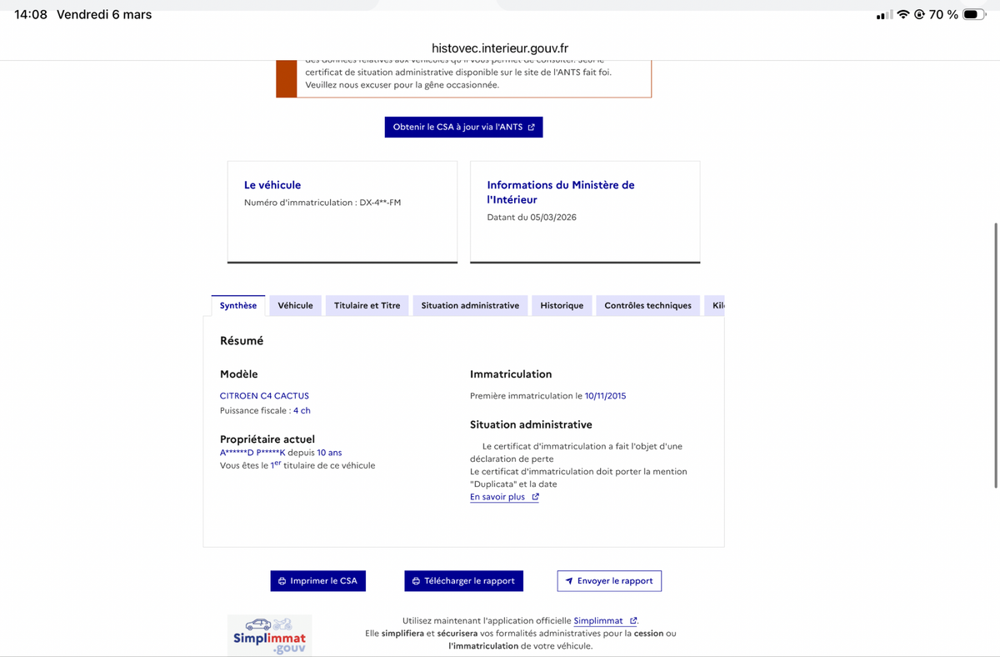Image resolution: width=1000 pixels, height=657 pixels.
Task: Switch to the Synthèse tab
Action: [x=238, y=306]
